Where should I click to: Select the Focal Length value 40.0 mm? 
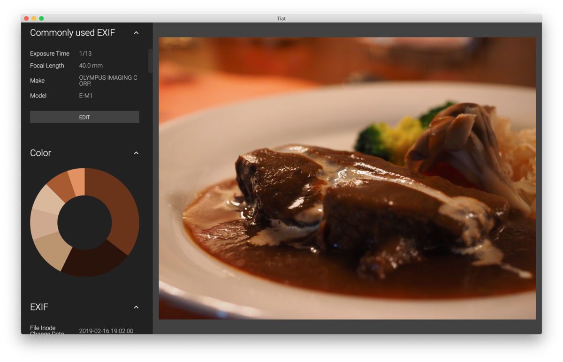[91, 66]
